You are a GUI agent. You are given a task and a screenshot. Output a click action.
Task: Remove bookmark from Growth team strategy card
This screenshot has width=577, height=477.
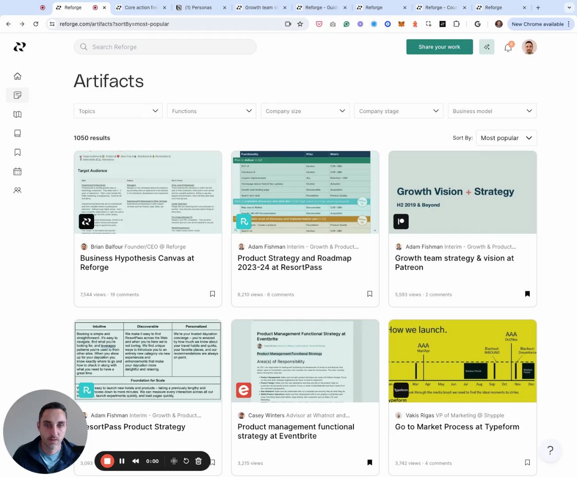[x=527, y=294]
